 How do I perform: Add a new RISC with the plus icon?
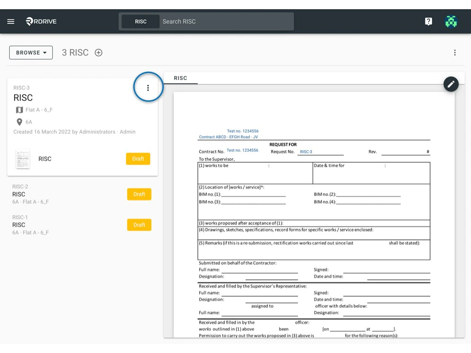[x=98, y=52]
